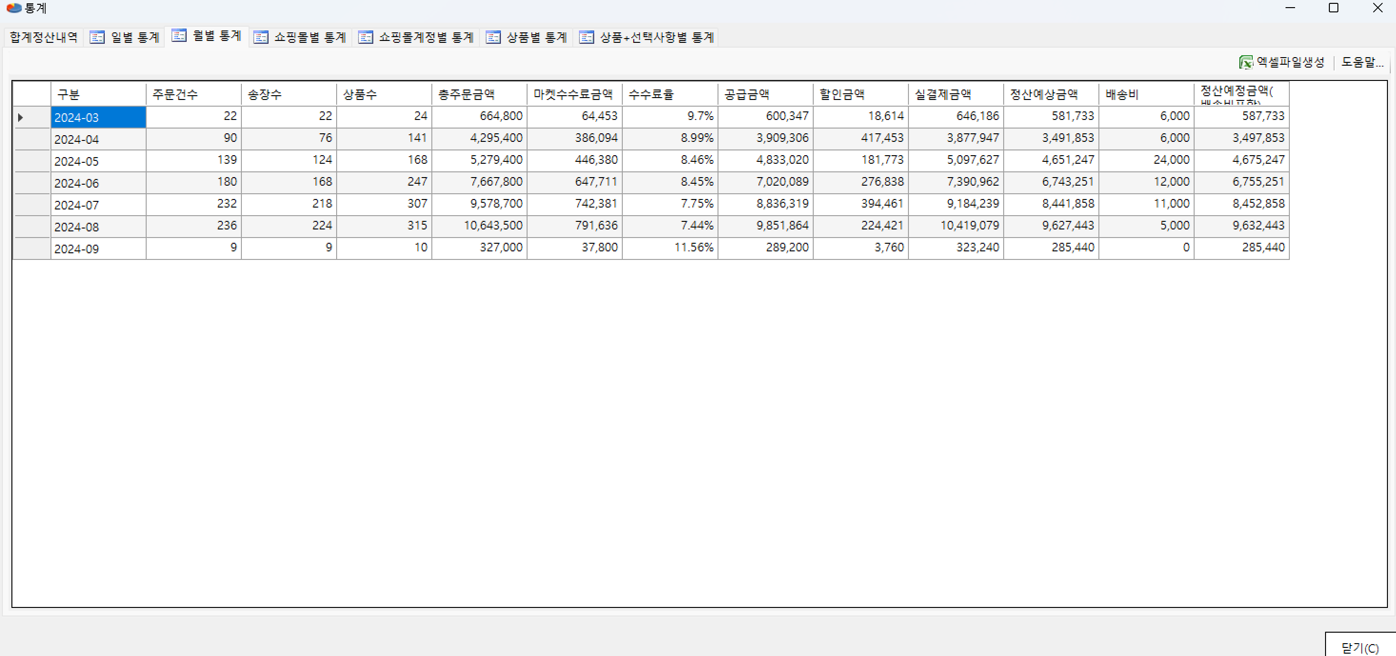
Task: Click the 쇼핑몰별 통계 tab icon
Action: click(x=260, y=38)
